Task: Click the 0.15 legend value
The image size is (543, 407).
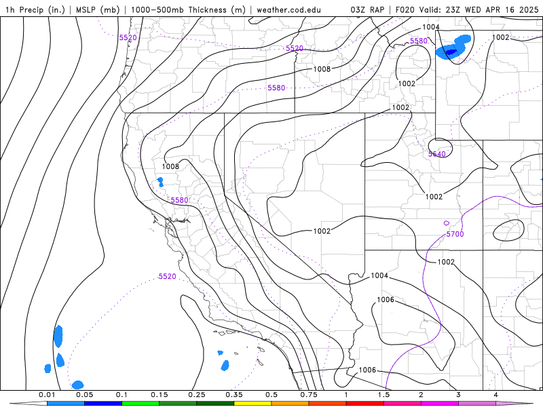Action: (x=160, y=395)
